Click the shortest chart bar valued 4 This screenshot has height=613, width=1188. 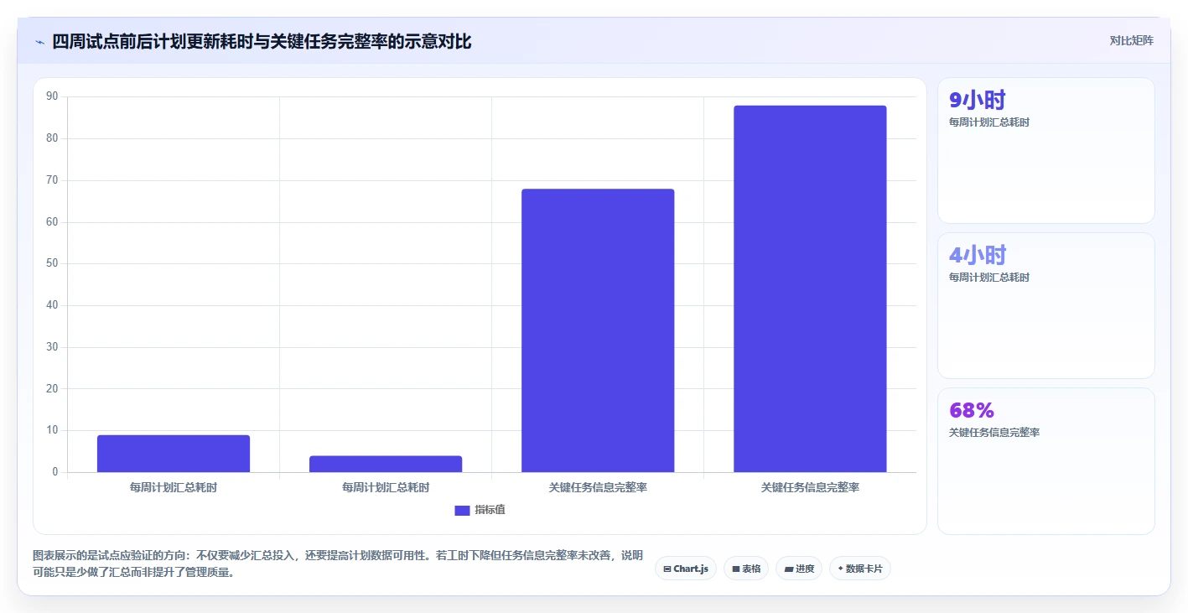tap(386, 464)
